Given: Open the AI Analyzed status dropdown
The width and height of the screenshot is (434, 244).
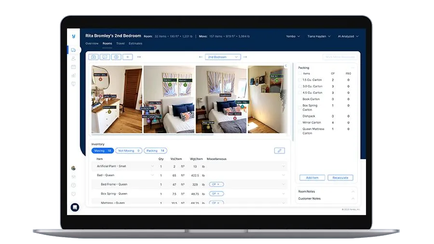Looking at the screenshot, I should [x=348, y=36].
